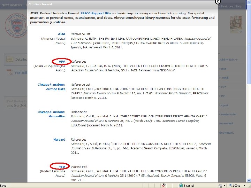Viewport: 251px width, 188px height.
Task: Click the pop-up blocker icon in status bar
Action: tap(163, 186)
